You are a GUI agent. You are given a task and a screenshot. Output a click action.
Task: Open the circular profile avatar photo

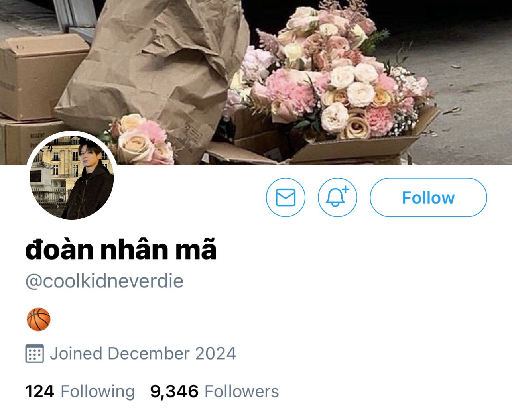72,177
